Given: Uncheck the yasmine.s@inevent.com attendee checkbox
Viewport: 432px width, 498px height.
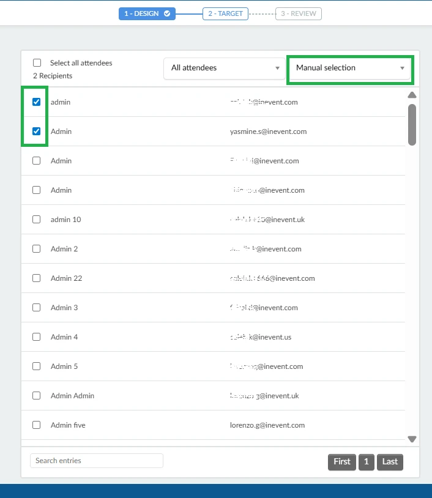Looking at the screenshot, I should coord(37,132).
